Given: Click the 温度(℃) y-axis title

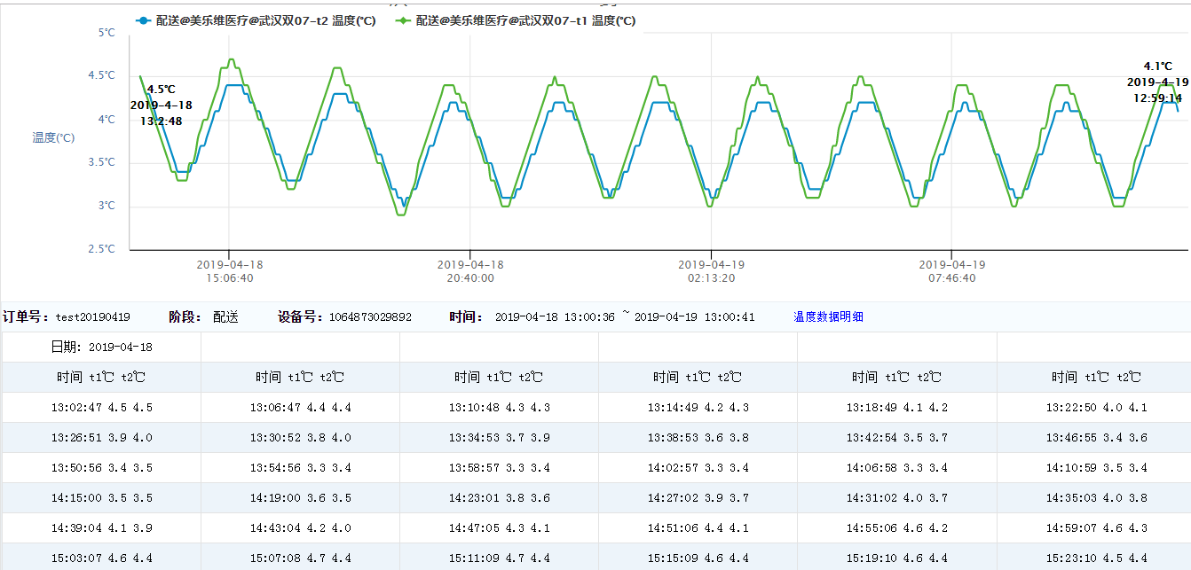Looking at the screenshot, I should (53, 137).
